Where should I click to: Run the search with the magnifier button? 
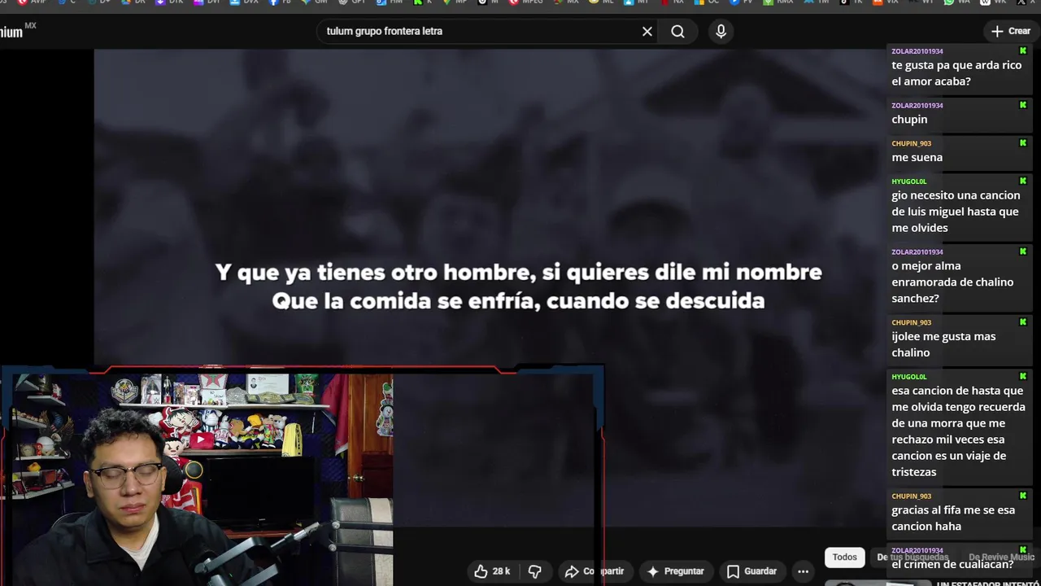pyautogui.click(x=677, y=32)
